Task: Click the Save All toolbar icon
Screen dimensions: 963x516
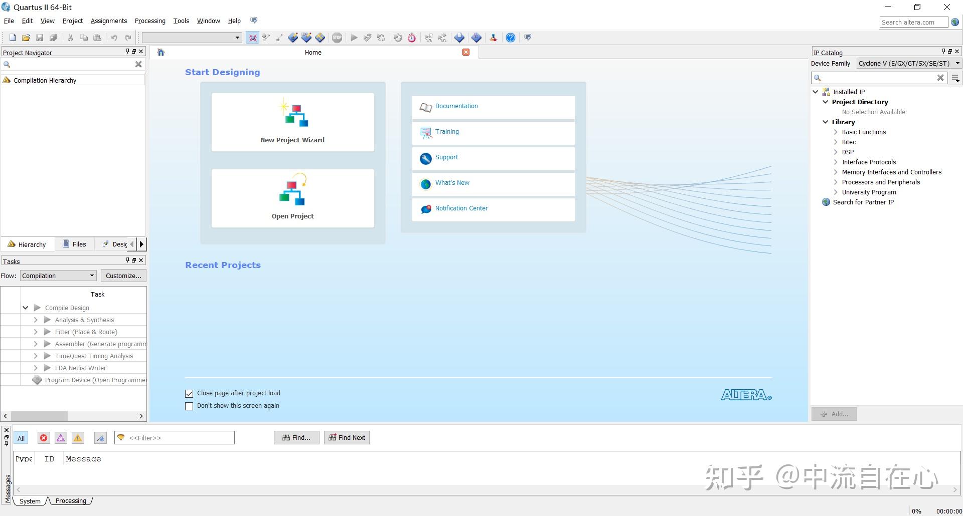Action: coord(53,38)
